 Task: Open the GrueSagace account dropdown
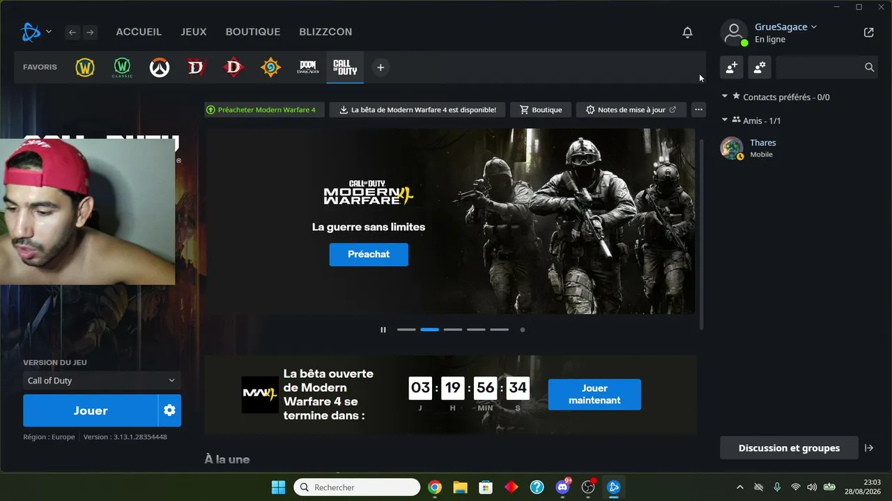[786, 27]
